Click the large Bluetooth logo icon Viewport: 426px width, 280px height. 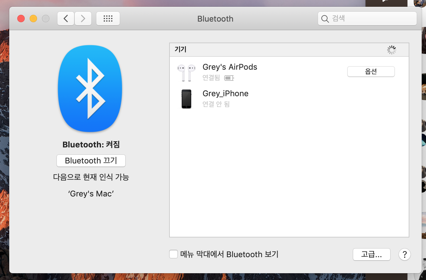click(x=90, y=89)
